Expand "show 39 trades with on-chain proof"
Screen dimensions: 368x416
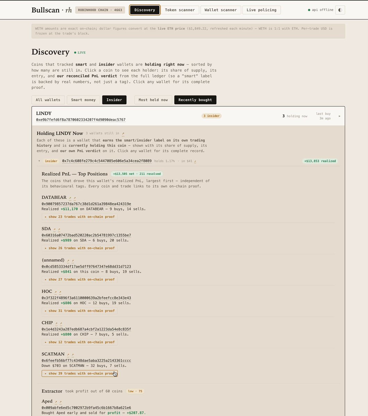pos(80,373)
